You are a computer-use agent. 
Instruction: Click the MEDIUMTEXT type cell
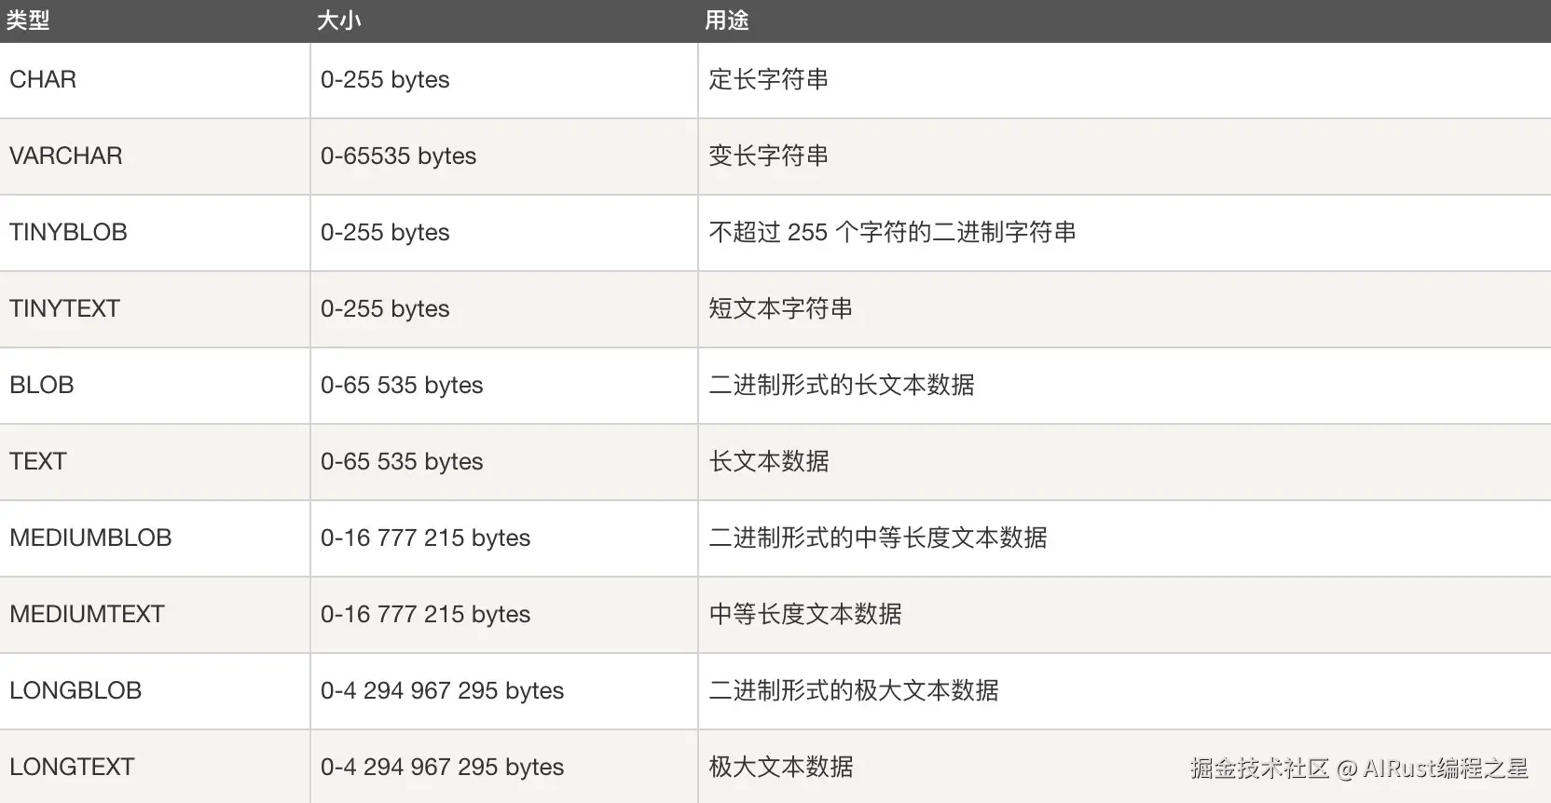tap(87, 615)
